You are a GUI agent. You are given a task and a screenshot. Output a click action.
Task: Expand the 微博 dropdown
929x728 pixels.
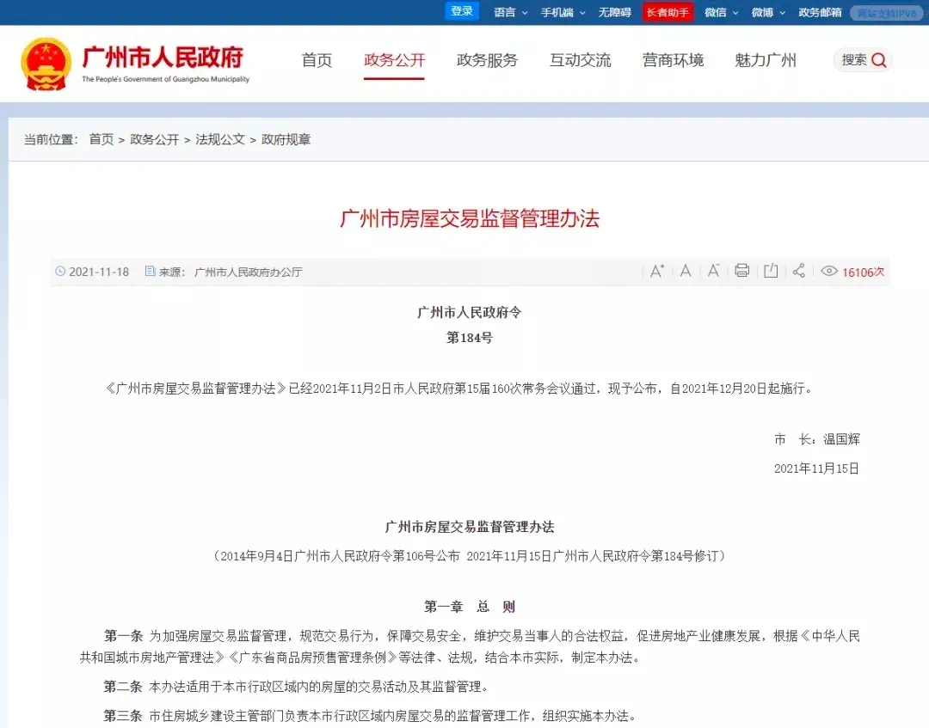(x=768, y=12)
